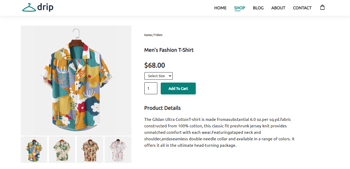
Task: Visit the CONTACT page
Action: [302, 8]
